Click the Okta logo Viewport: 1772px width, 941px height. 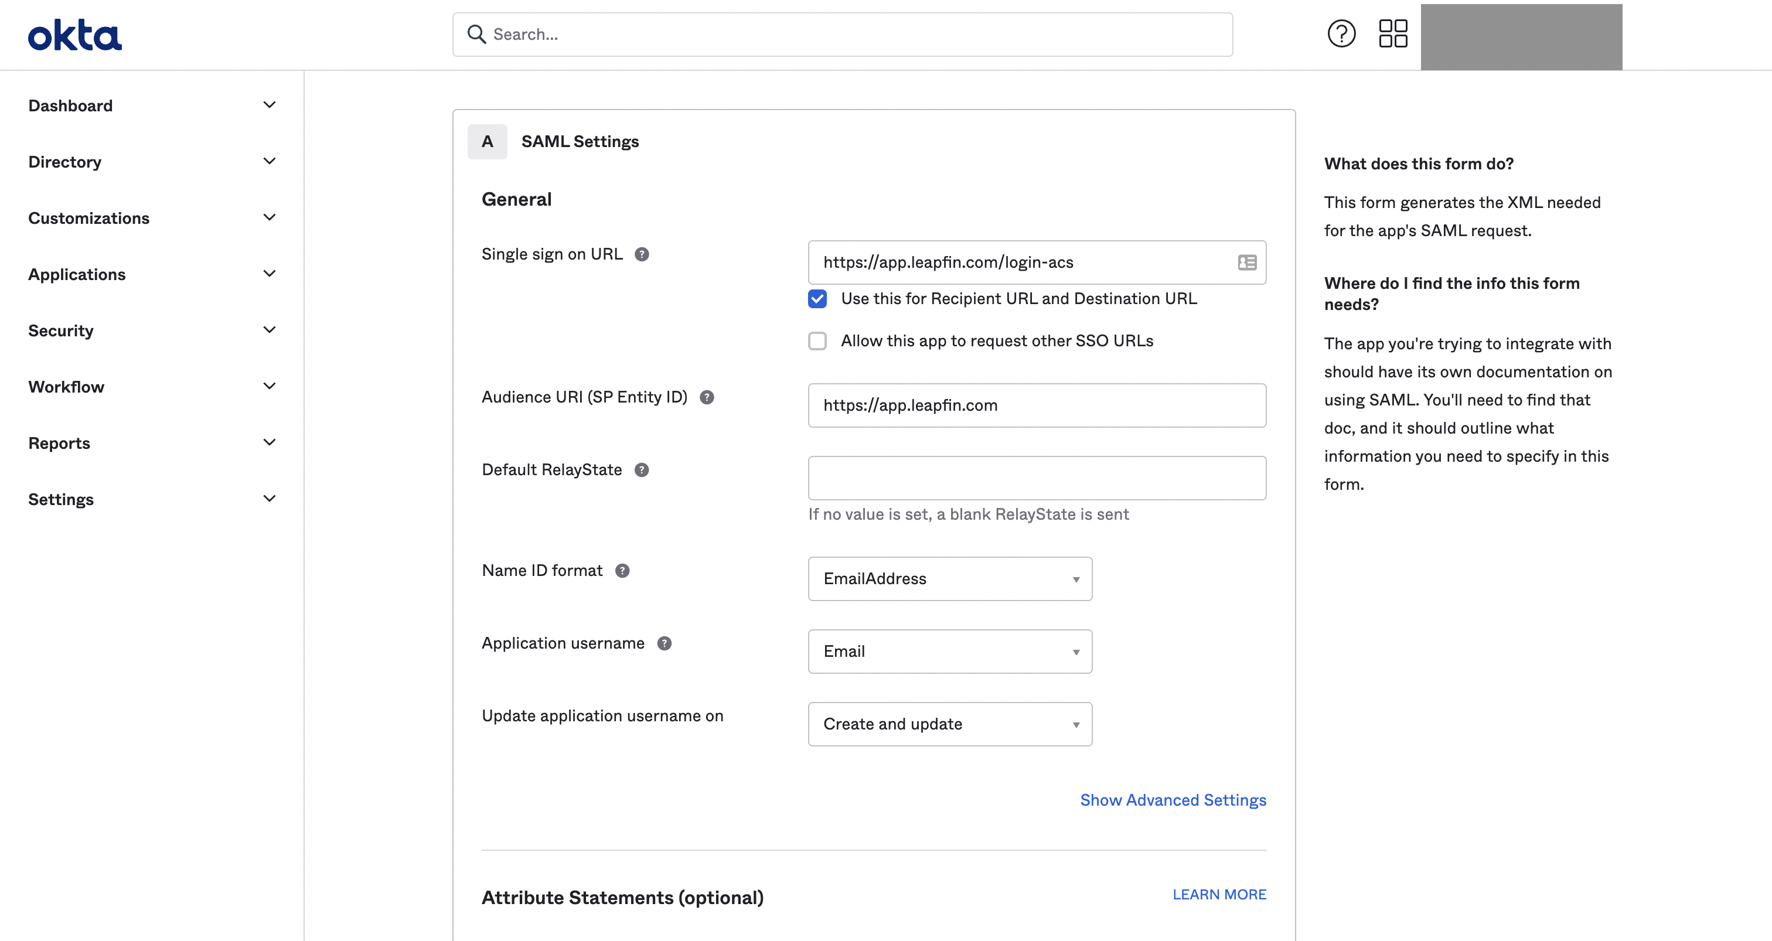tap(74, 35)
